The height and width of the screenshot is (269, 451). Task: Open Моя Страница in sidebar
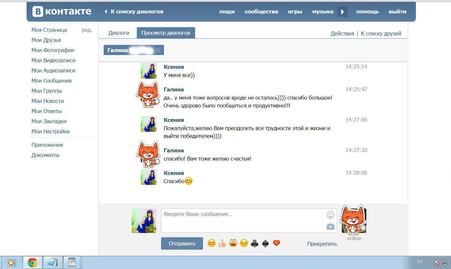tap(49, 30)
